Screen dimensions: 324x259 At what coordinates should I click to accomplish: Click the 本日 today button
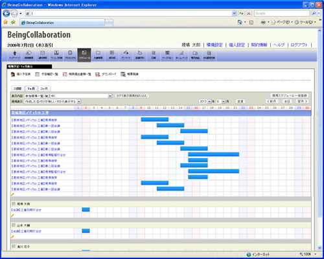[x=287, y=102]
